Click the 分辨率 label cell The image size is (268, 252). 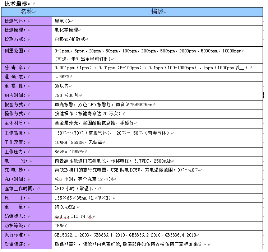click(x=27, y=68)
